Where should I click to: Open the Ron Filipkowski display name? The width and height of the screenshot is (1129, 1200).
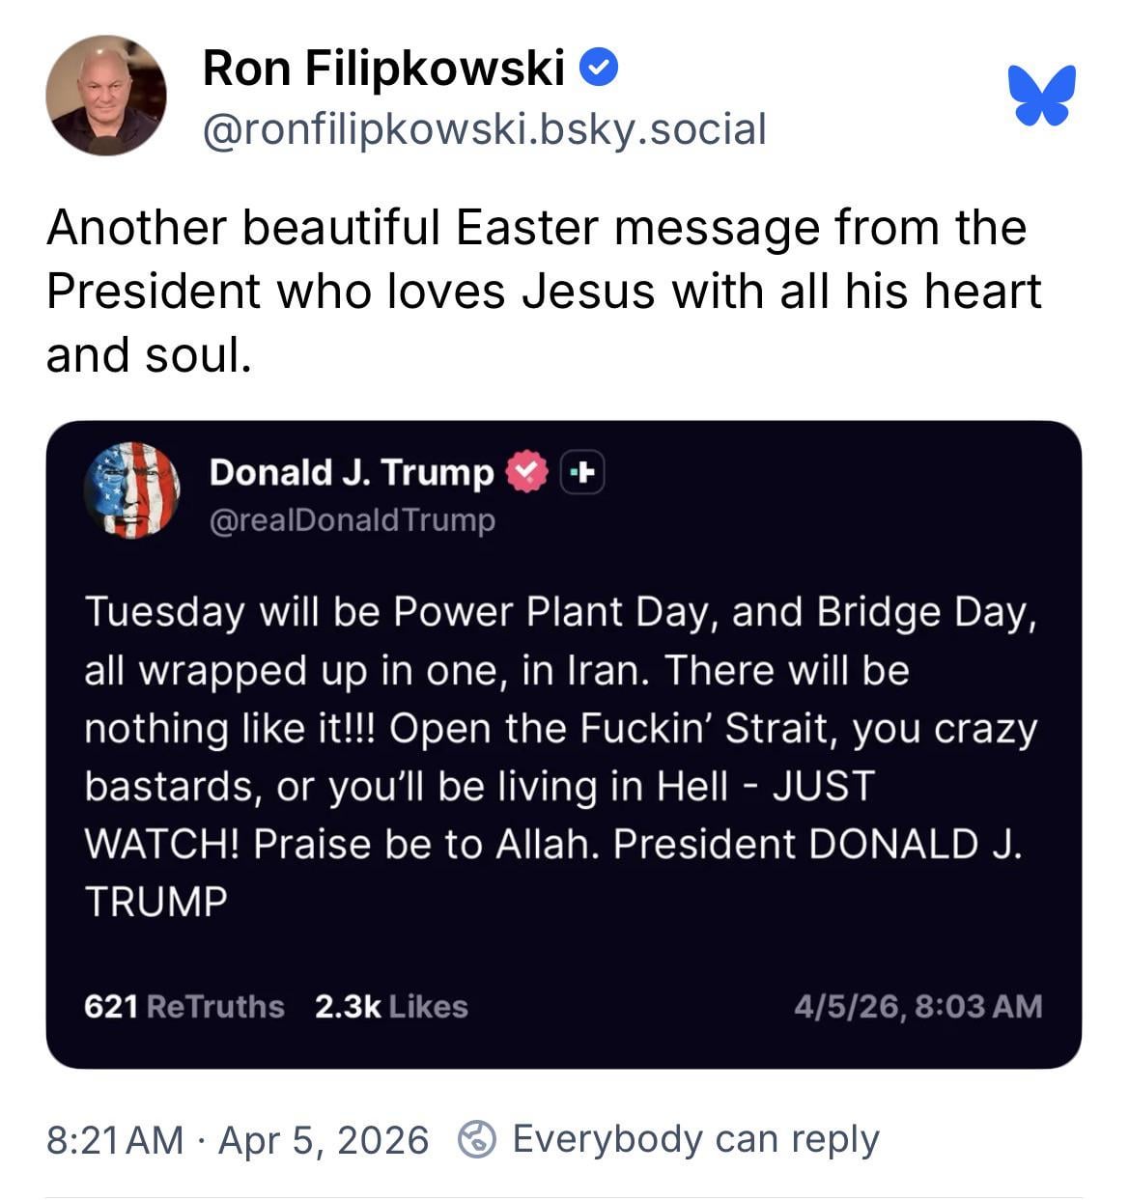pos(383,69)
